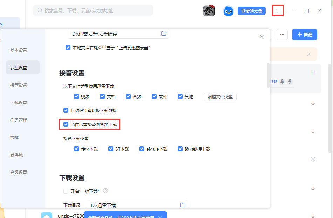Viewport: 333px width, 218px height.
Task: Uncheck the 音频 file type
Action: tap(128, 96)
